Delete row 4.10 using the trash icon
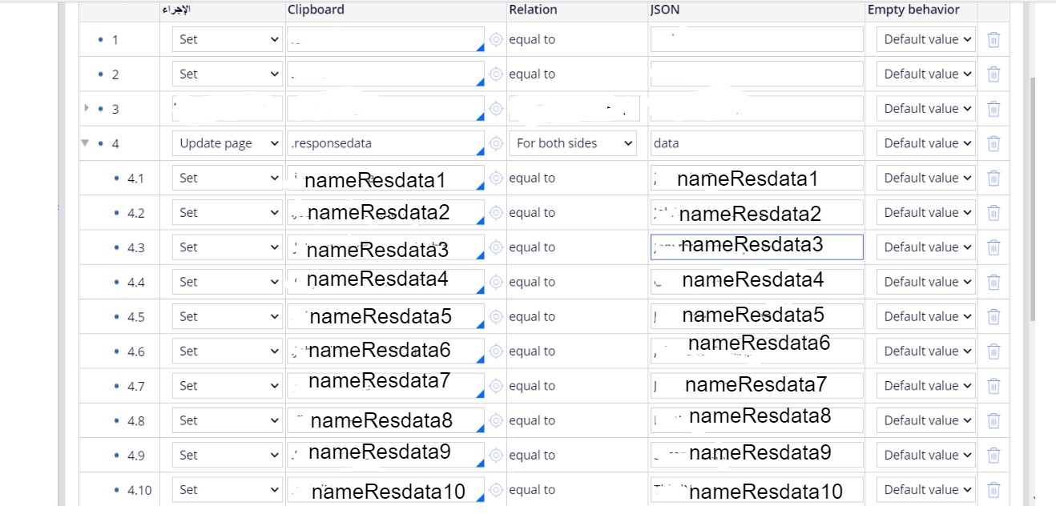The image size is (1056, 530). point(994,489)
